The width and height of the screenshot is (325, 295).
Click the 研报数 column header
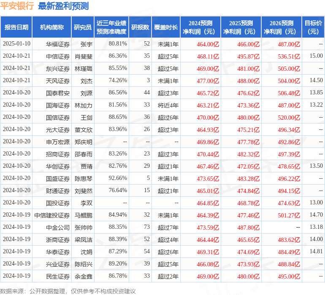[x=140, y=27]
